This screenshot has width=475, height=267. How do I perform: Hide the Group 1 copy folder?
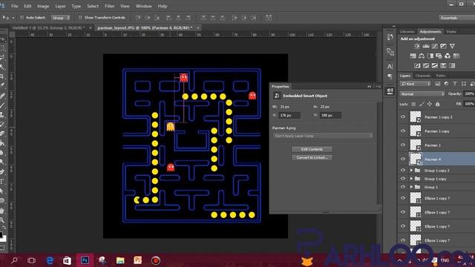[403, 179]
